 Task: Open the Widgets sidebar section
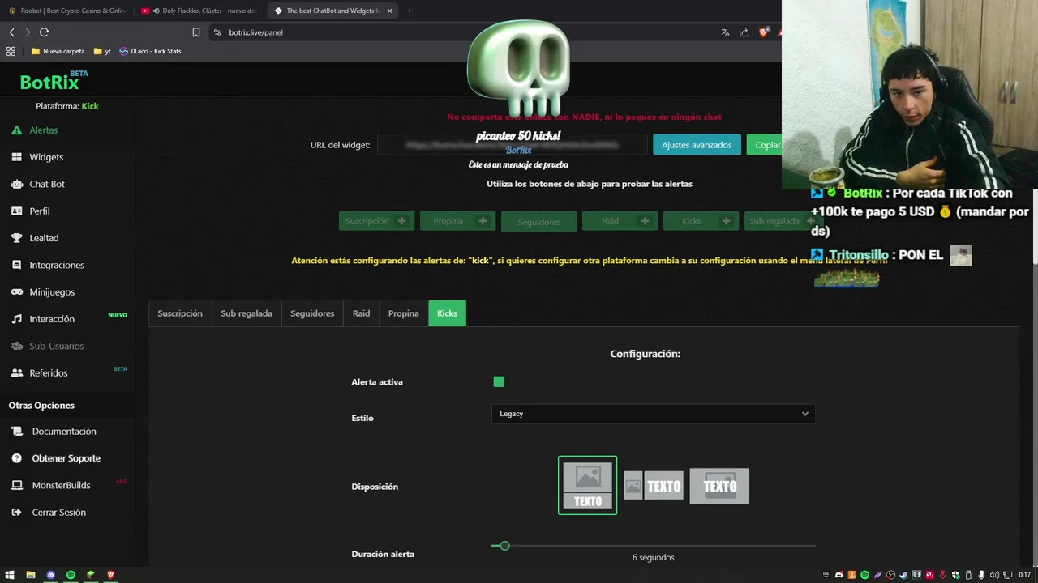click(46, 157)
